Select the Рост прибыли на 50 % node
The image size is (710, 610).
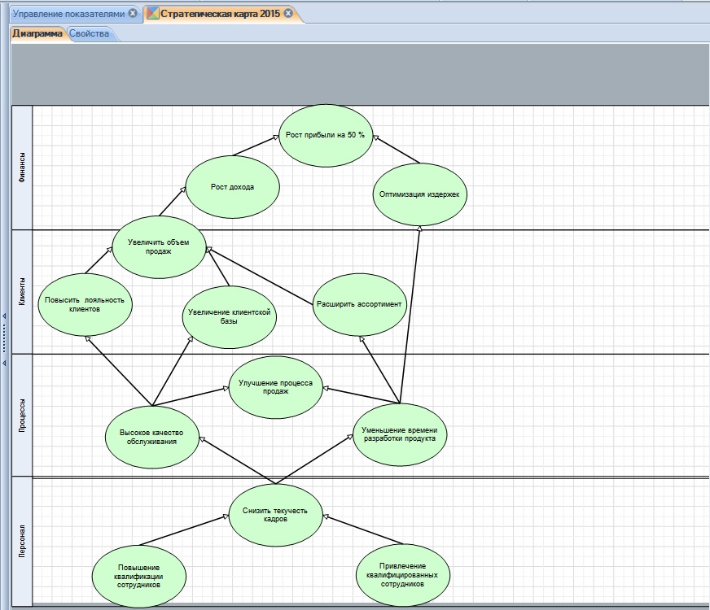(326, 135)
